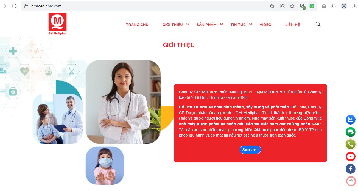Viewport: 358px width, 191px height.
Task: Expand the SẢN PHẨM menu chevron
Action: (221, 24)
